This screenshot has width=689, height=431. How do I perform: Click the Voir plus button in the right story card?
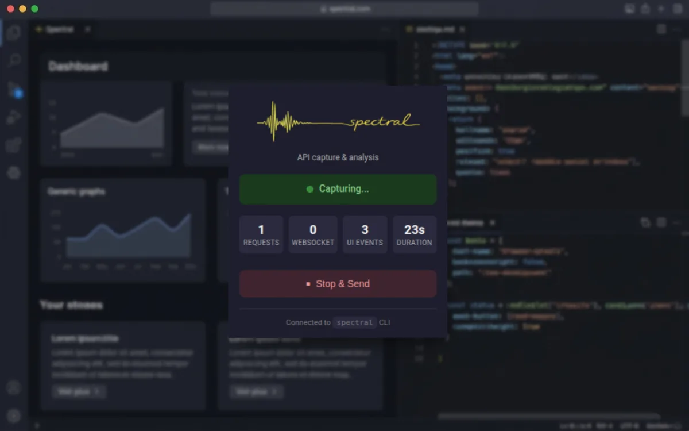256,392
